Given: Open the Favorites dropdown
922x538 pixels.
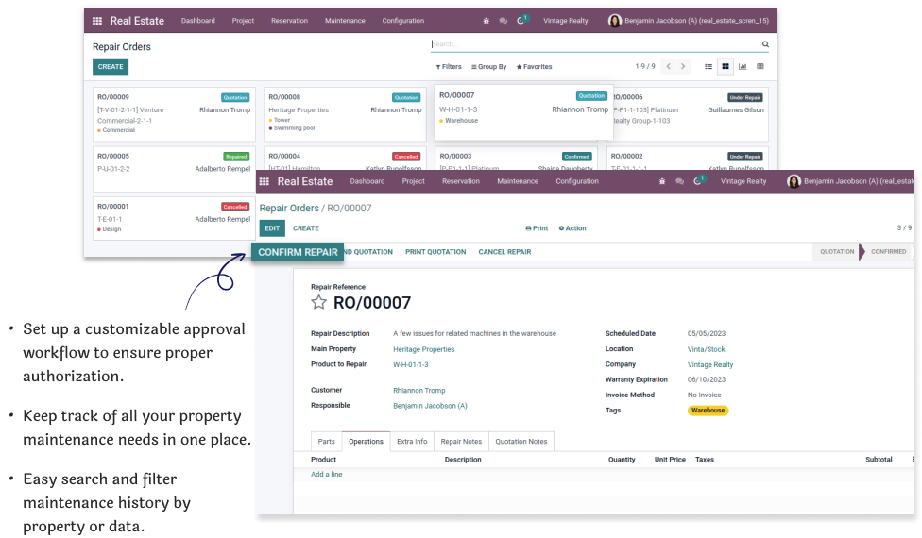Looking at the screenshot, I should [534, 67].
